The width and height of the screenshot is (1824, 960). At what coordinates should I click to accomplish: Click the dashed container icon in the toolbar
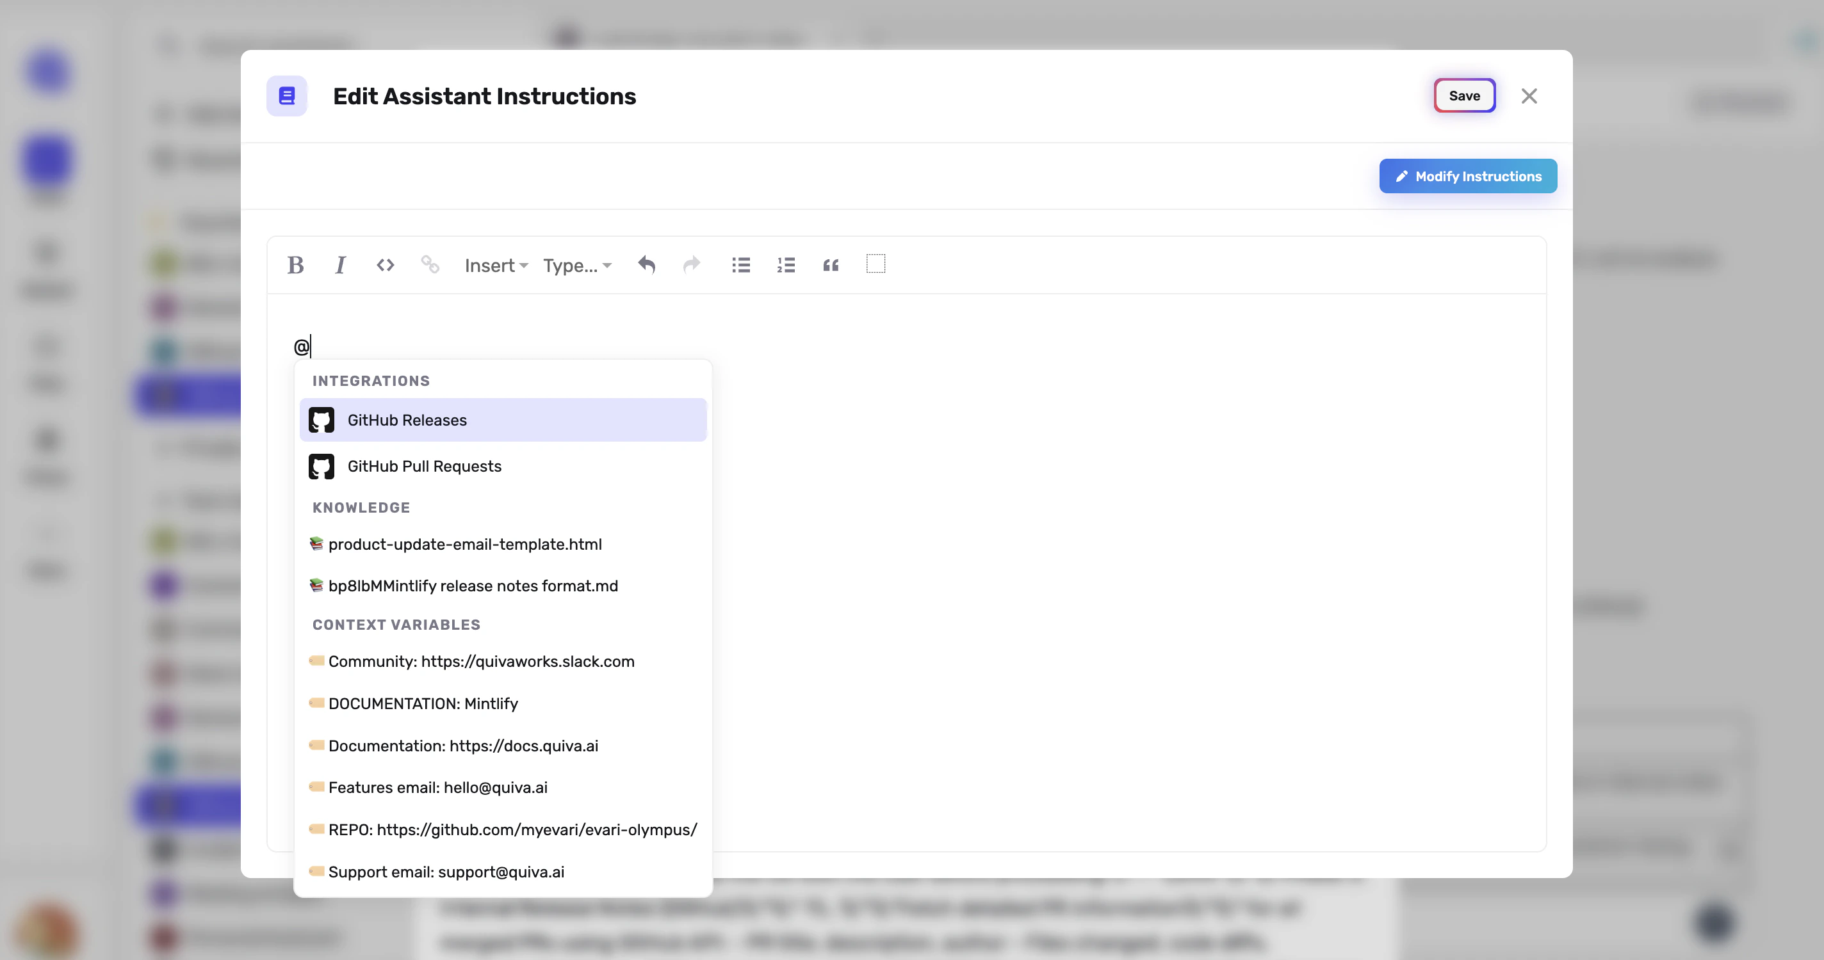point(876,264)
